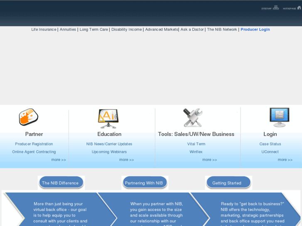Open the Life Insurance menu item

(x=44, y=29)
